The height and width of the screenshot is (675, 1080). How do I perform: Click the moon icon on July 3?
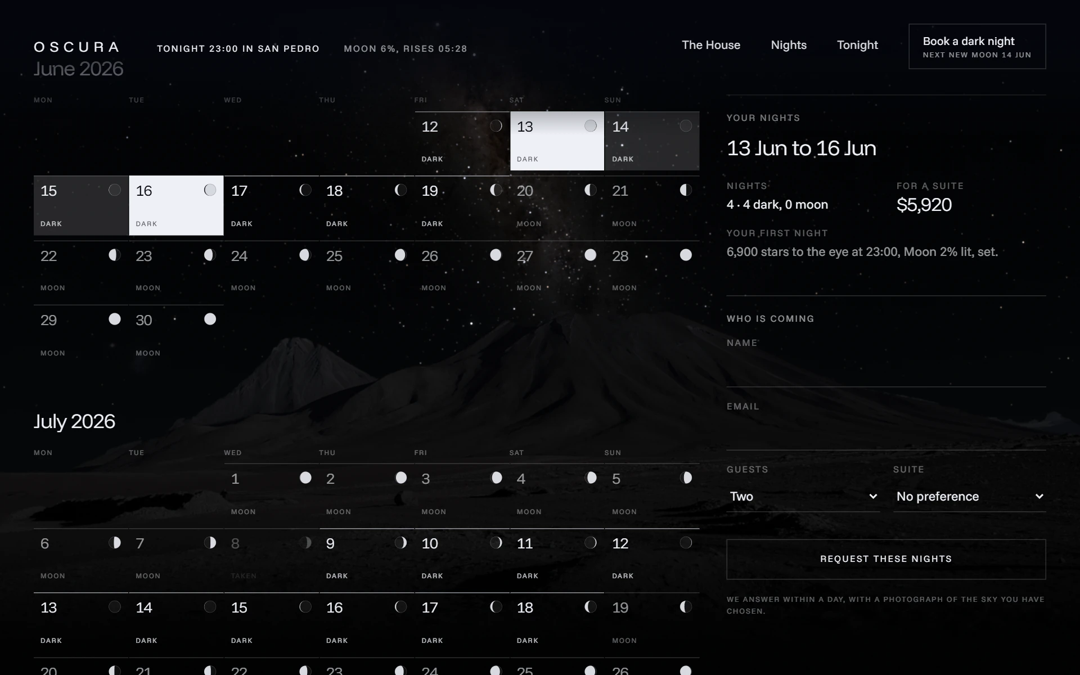coord(496,478)
